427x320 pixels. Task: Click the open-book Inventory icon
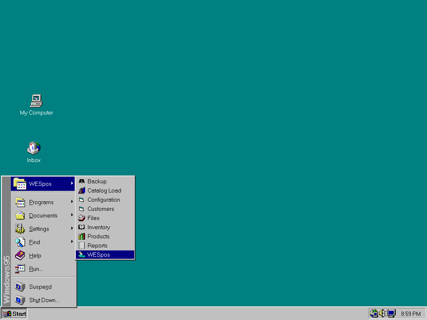(x=82, y=227)
